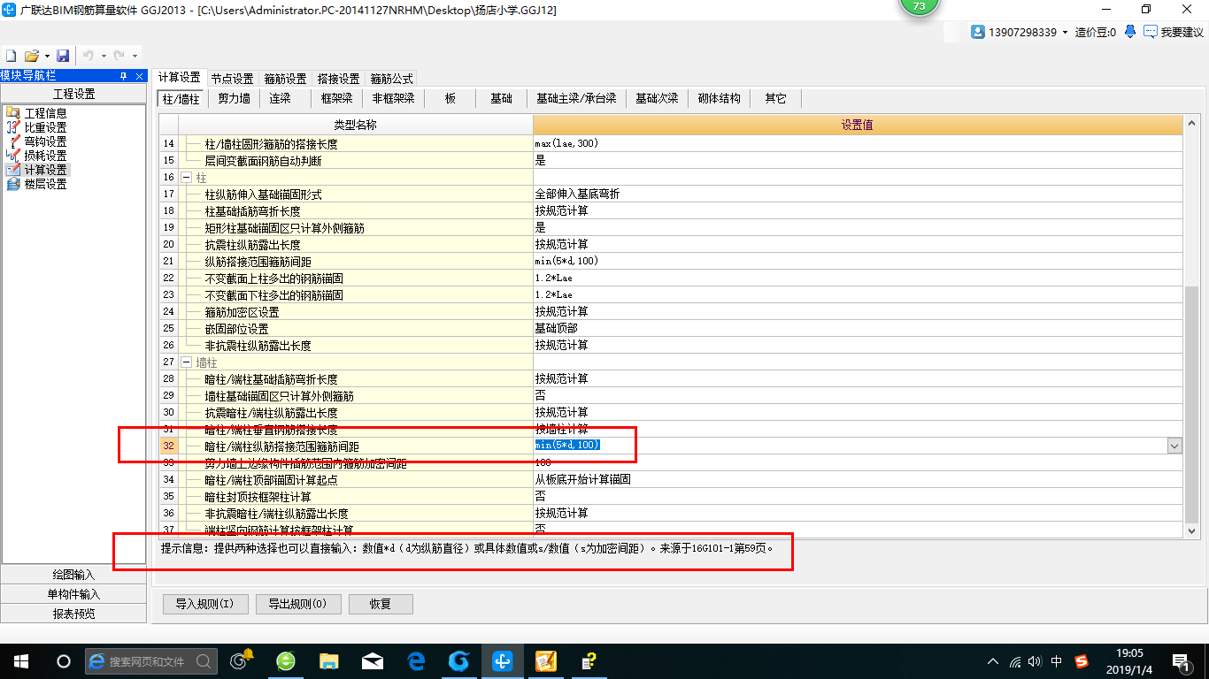The width and height of the screenshot is (1209, 679).
Task: Open the 绘图输入 module
Action: coord(73,575)
